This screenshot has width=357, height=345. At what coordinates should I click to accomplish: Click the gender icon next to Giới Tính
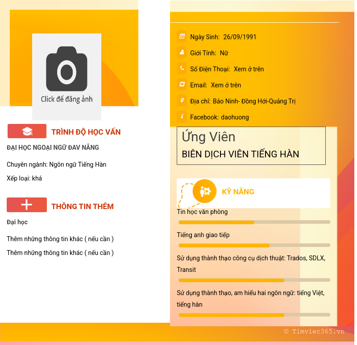[x=181, y=53]
